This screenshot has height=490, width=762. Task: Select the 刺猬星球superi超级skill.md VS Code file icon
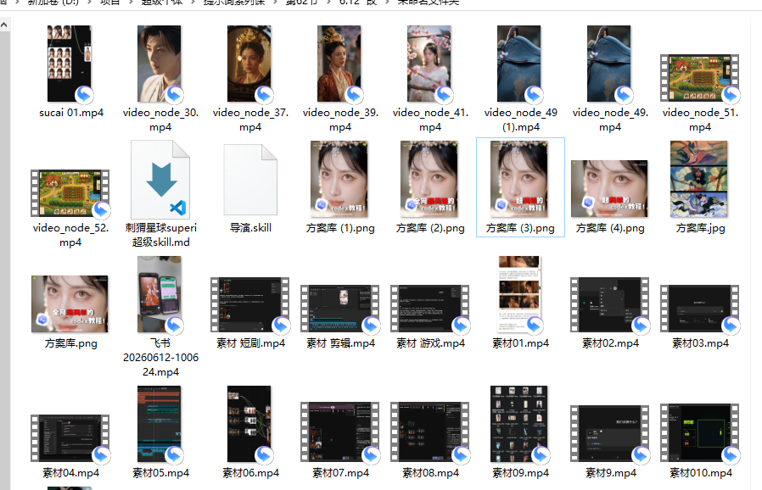click(x=160, y=179)
